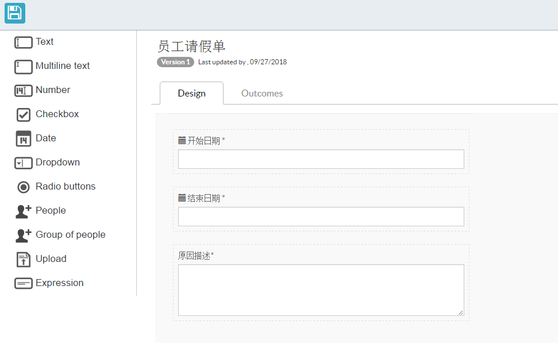The height and width of the screenshot is (363, 558).
Task: Click inside the 原因描述 text area
Action: tap(321, 290)
